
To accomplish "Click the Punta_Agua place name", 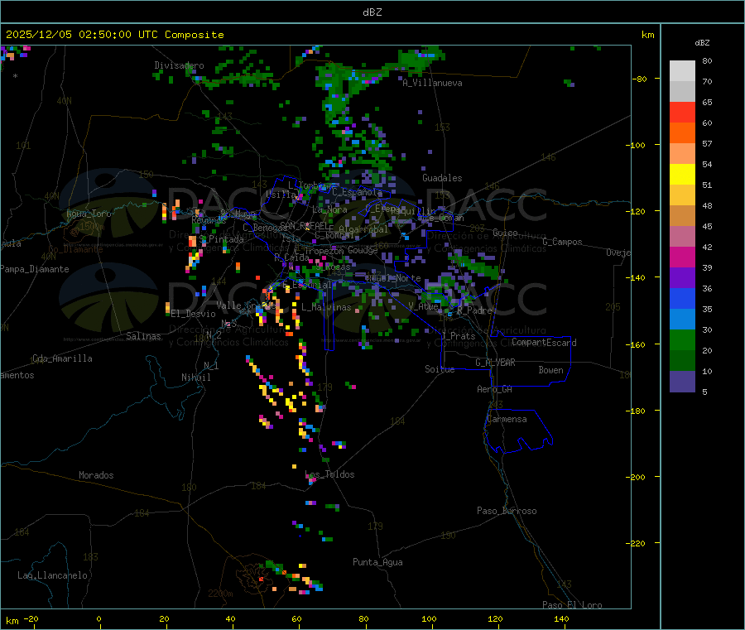I will (377, 562).
